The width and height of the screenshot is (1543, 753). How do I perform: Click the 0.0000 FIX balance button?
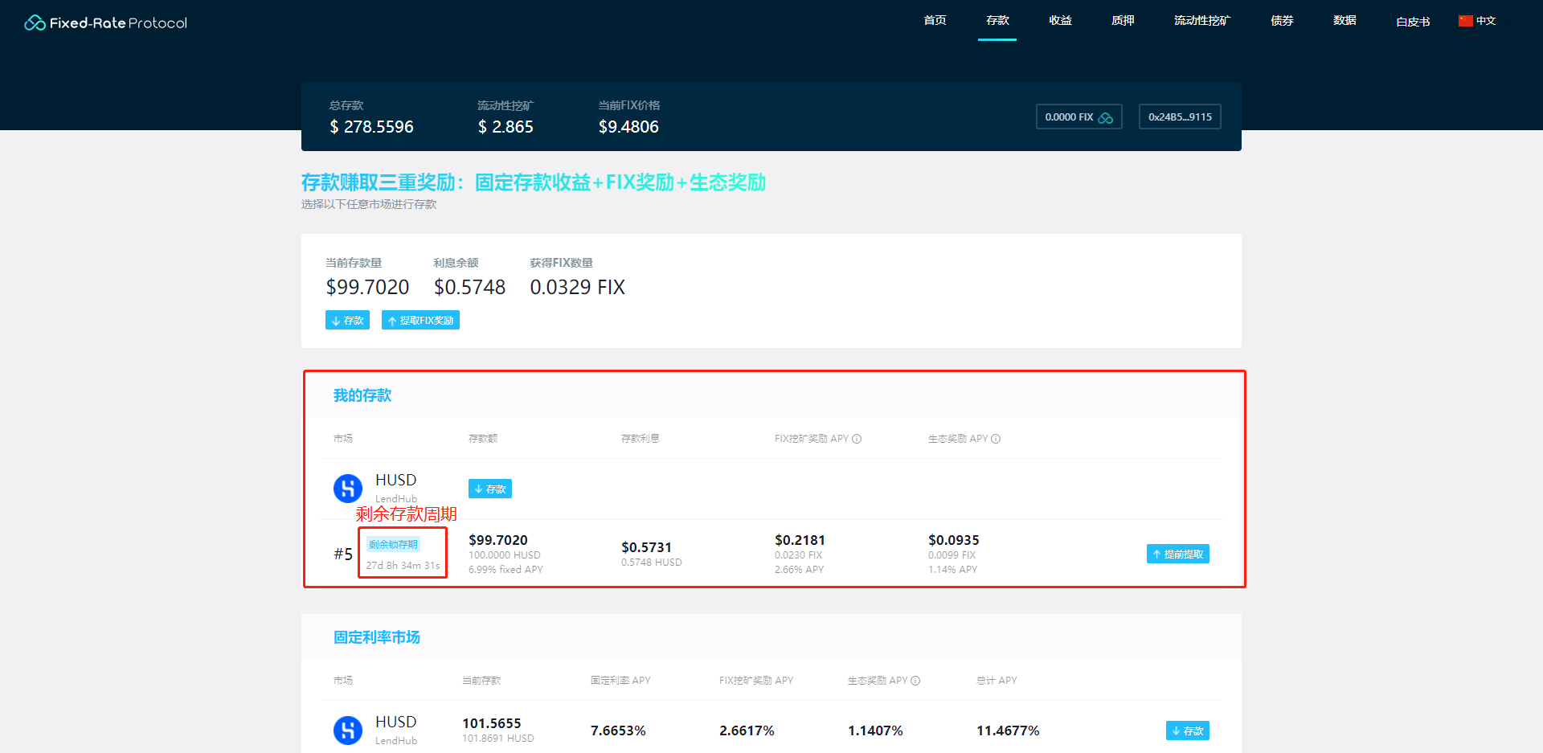coord(1078,117)
